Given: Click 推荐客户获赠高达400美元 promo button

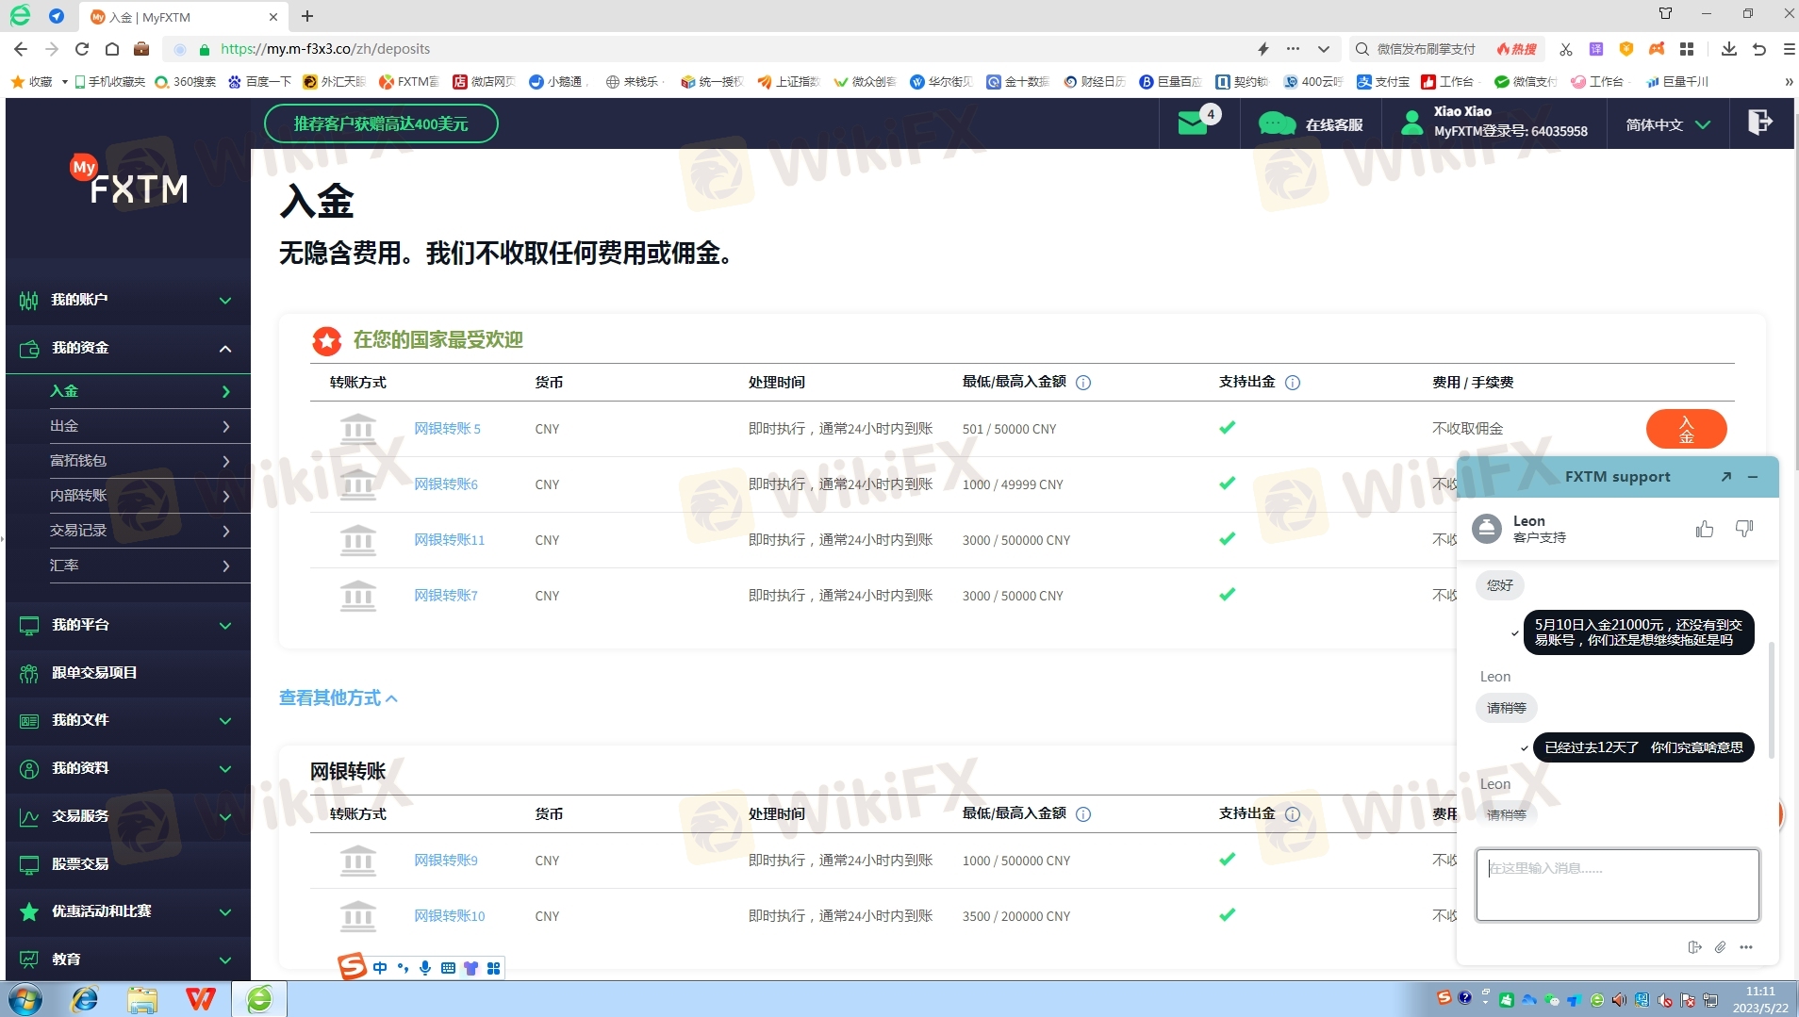Looking at the screenshot, I should click(381, 123).
